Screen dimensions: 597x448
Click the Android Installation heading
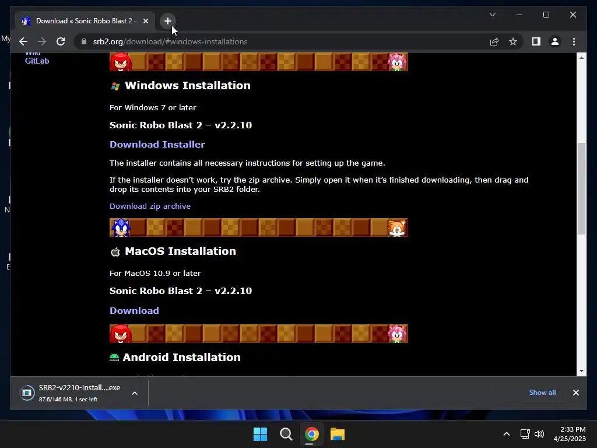182,357
